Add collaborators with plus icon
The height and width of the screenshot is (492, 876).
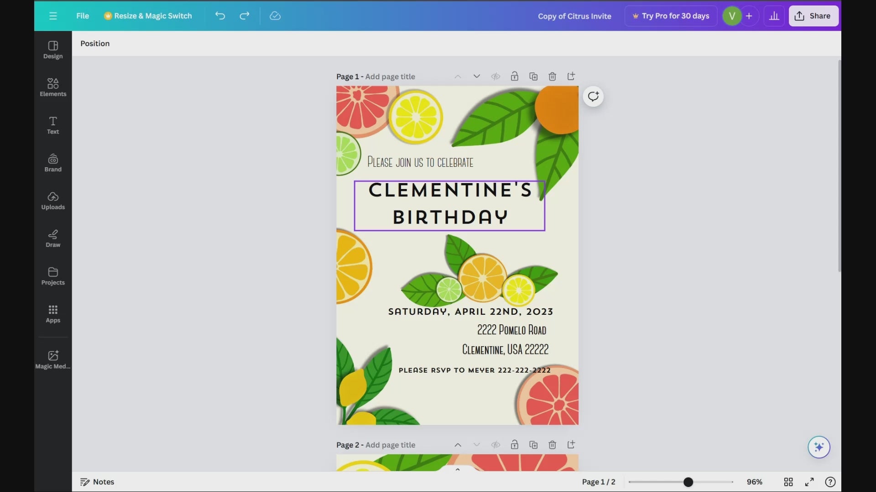[x=749, y=16]
